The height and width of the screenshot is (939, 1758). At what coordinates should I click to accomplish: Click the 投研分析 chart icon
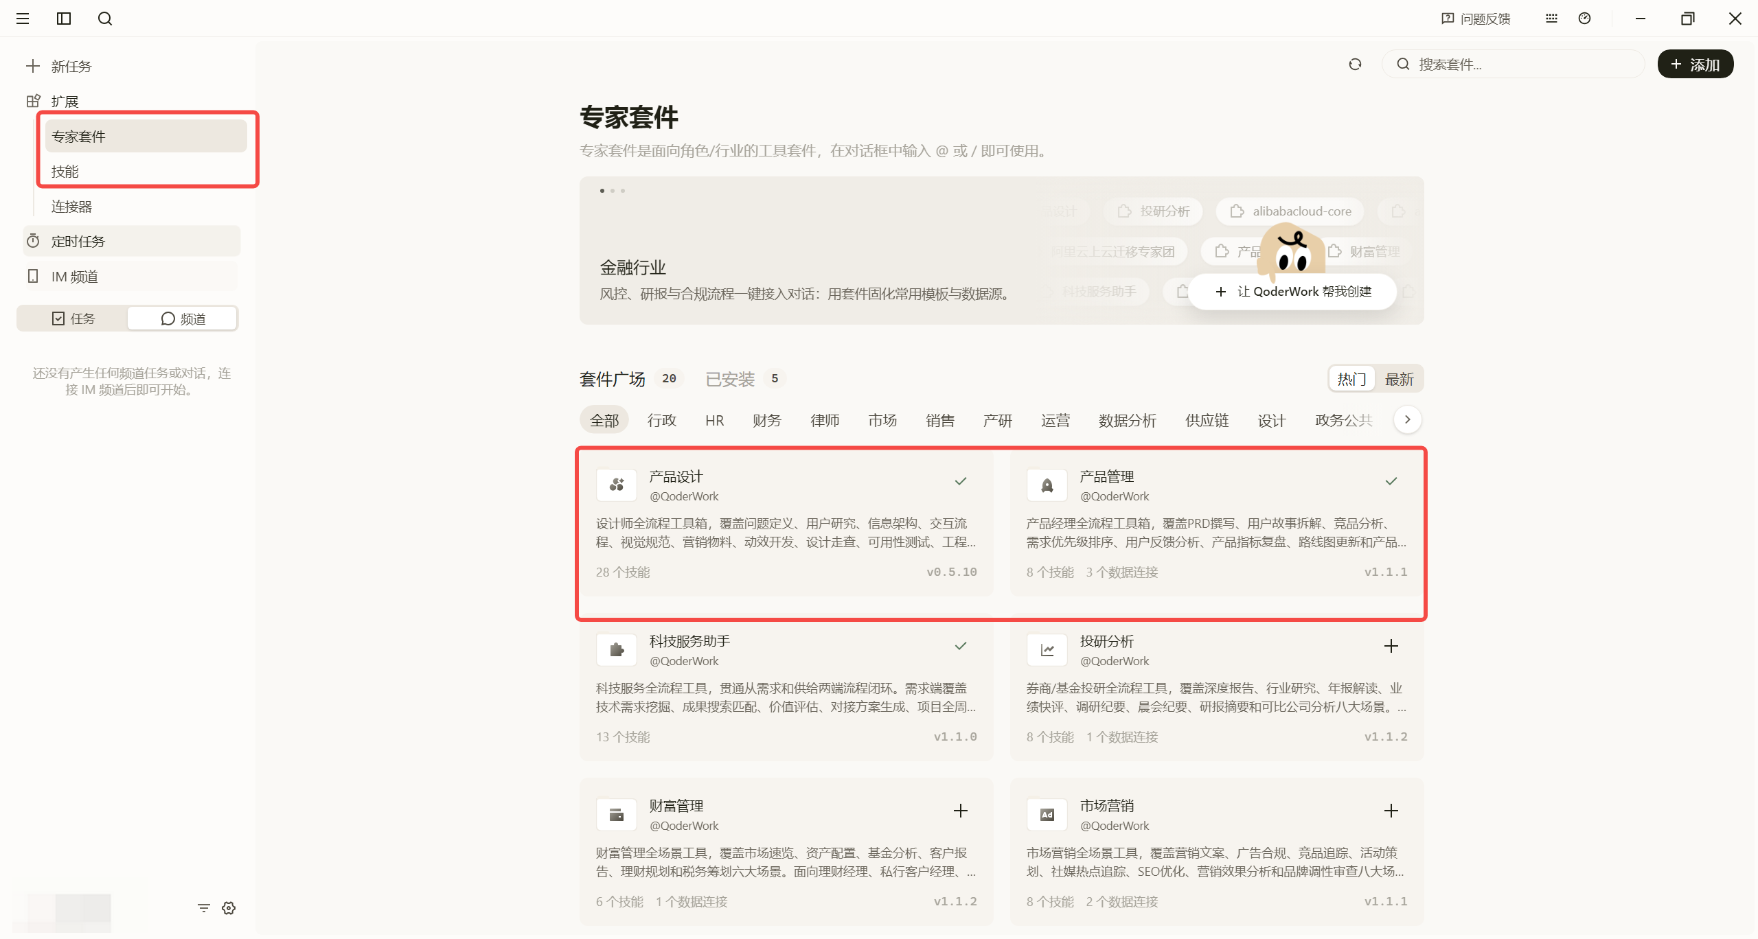click(x=1047, y=649)
